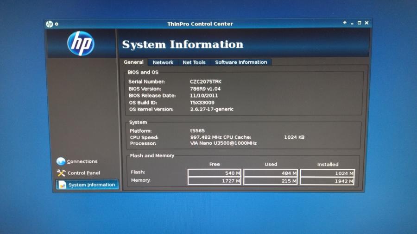
Task: Click the Flash used value 484 M
Action: click(x=271, y=173)
